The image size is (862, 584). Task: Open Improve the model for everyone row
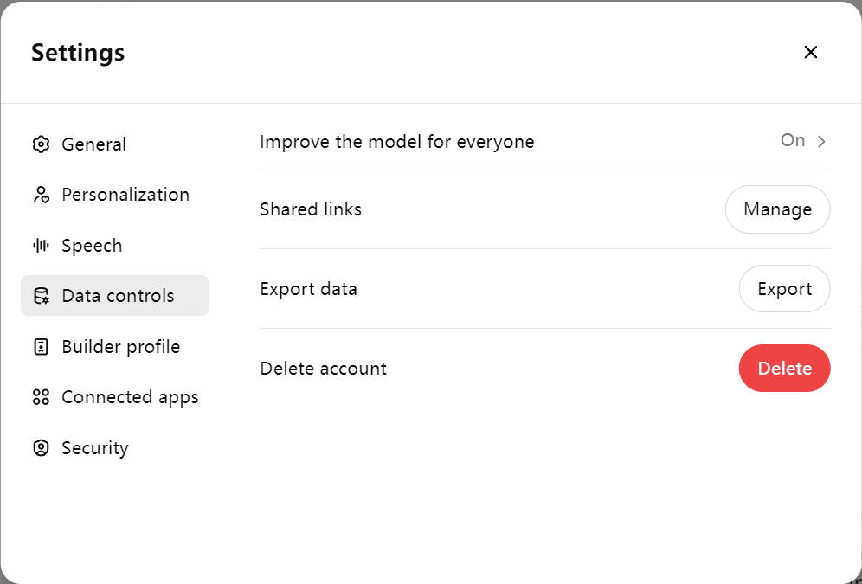[544, 142]
